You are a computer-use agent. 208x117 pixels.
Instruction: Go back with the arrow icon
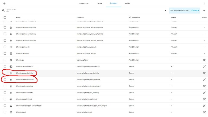click(5, 3)
